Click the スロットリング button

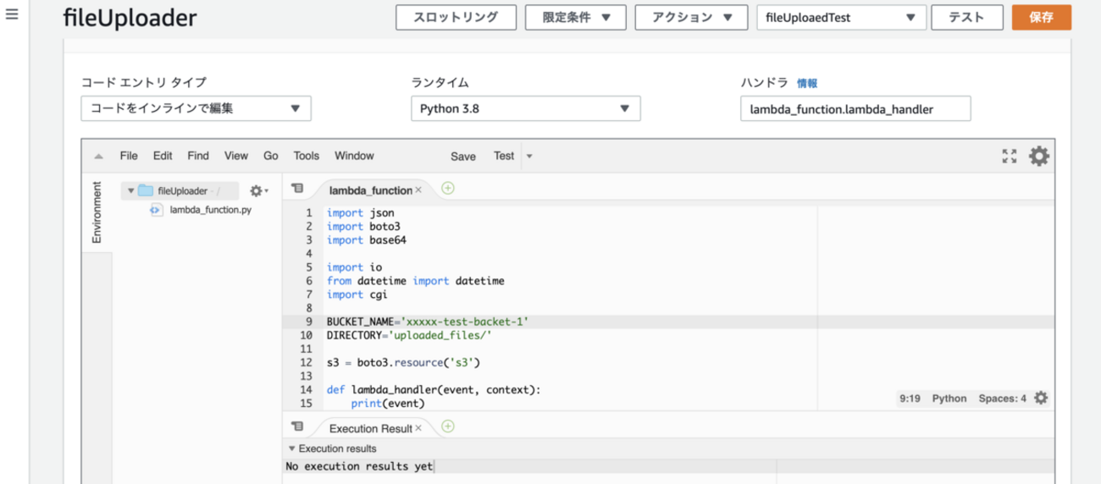tap(456, 17)
